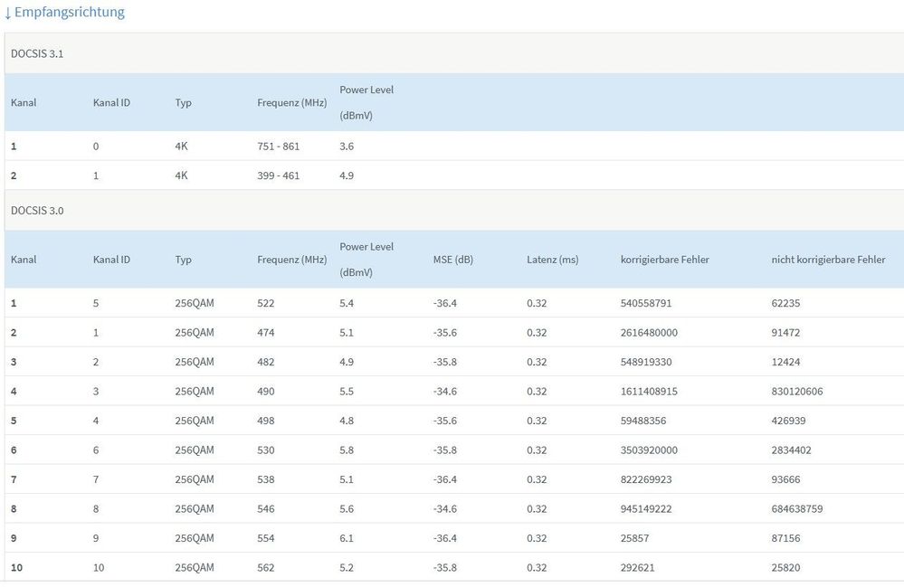Select the Kanal ID header in DOCSIS 3.0 table

click(111, 260)
